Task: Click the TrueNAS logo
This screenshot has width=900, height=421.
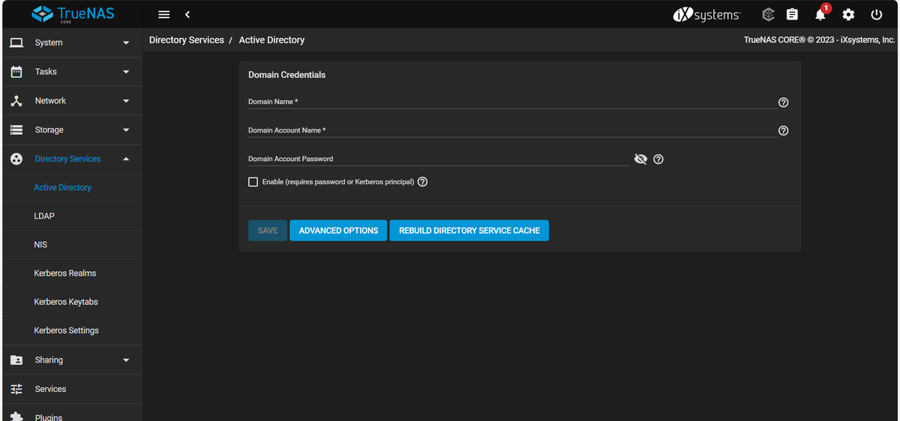Action: (73, 14)
